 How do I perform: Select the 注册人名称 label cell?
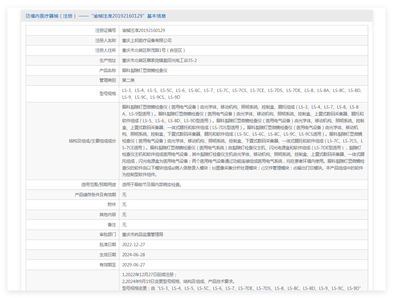point(73,40)
